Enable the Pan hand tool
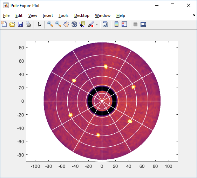This screenshot has width=197, height=178. click(66, 24)
